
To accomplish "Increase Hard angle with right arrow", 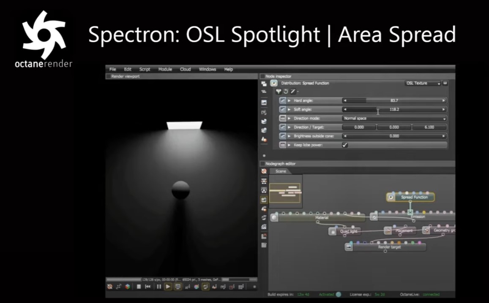I will tap(443, 100).
